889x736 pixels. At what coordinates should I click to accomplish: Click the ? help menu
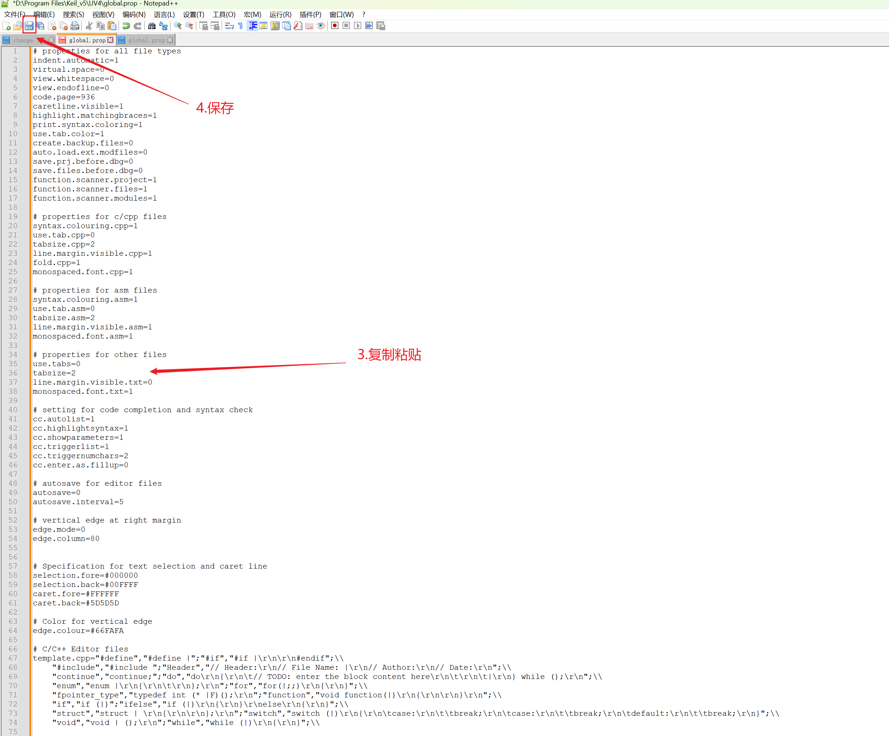click(363, 14)
